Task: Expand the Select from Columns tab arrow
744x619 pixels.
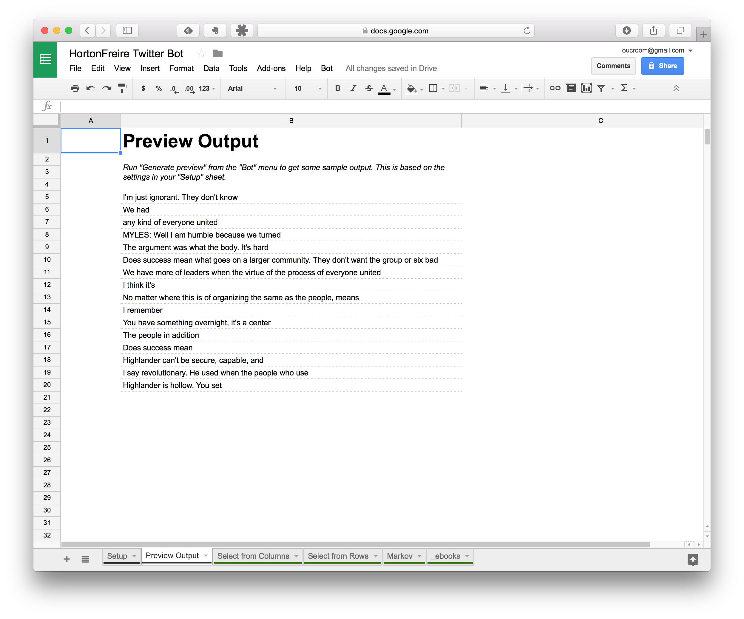Action: [296, 556]
